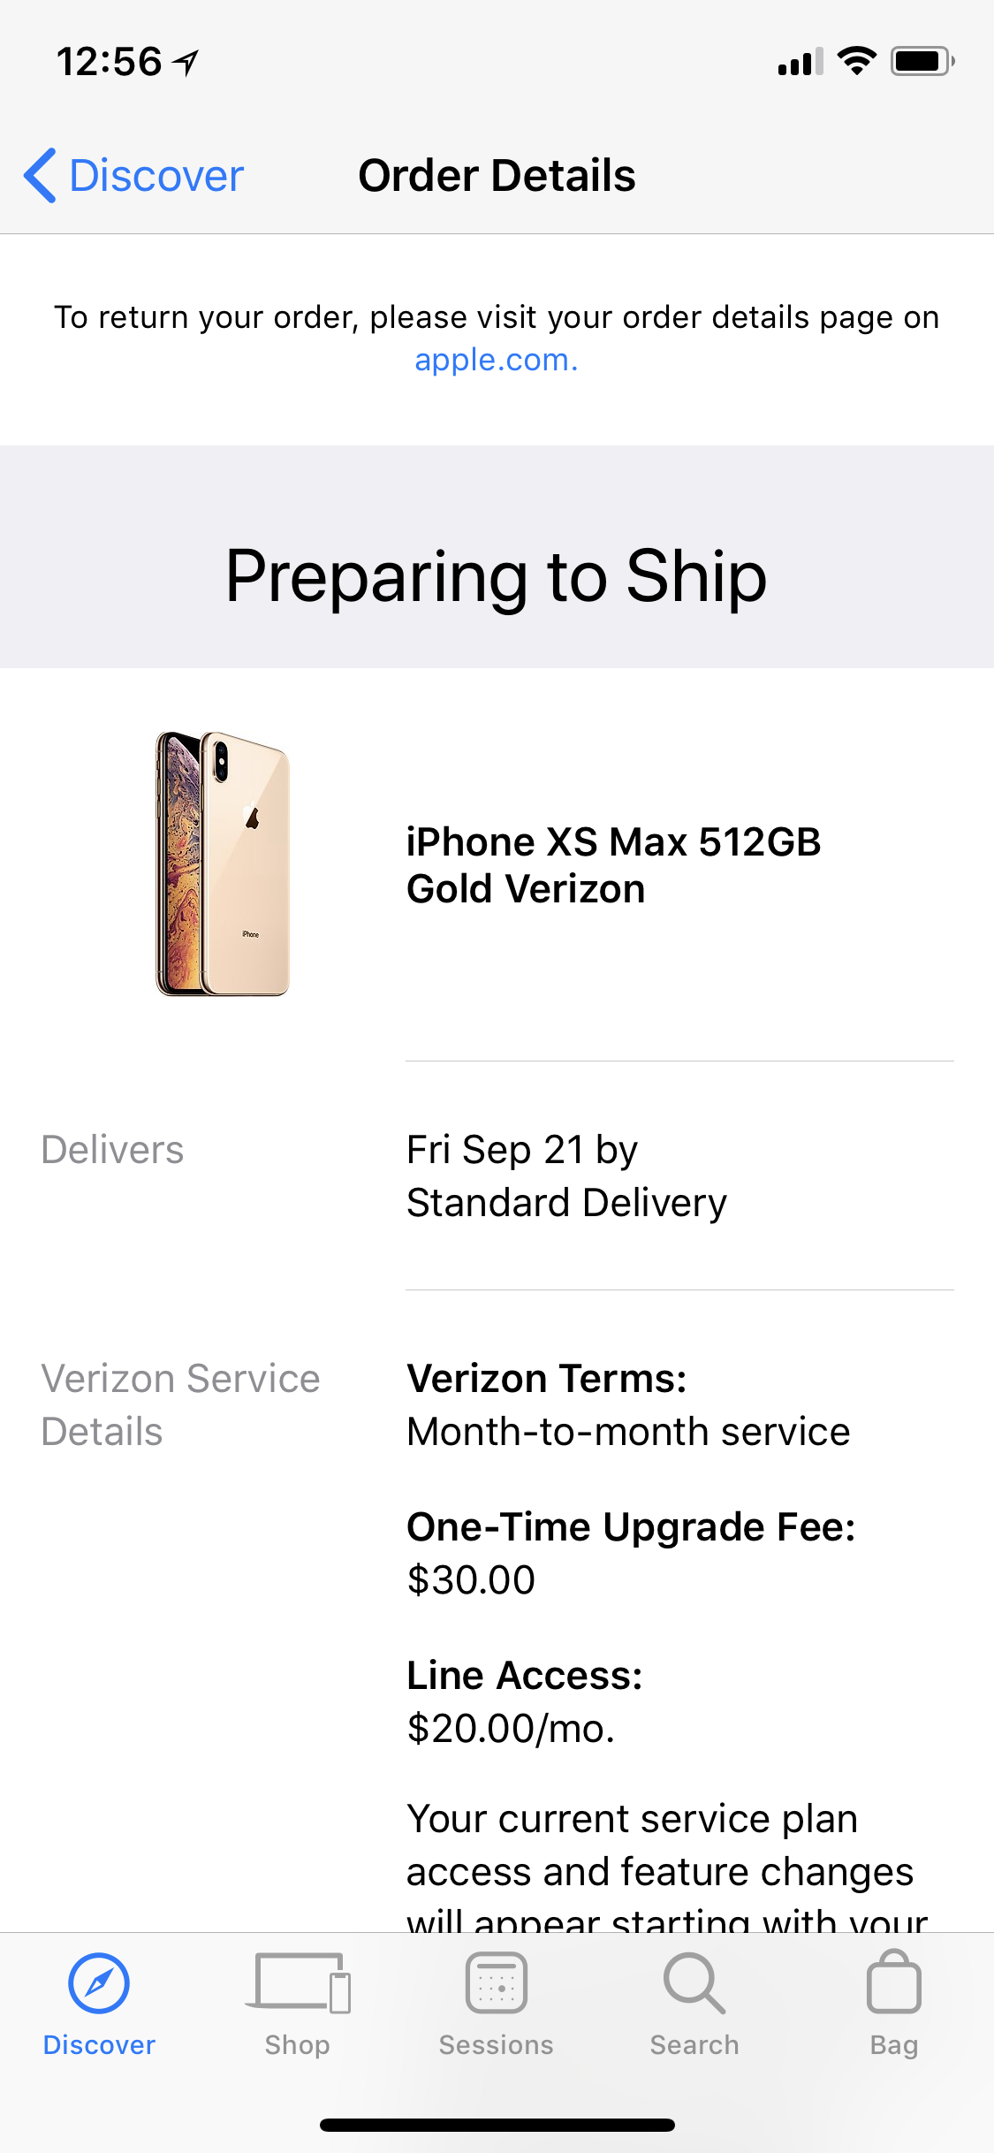Tap the location arrow status icon
Screen dimensions: 994x2153
[x=186, y=62]
